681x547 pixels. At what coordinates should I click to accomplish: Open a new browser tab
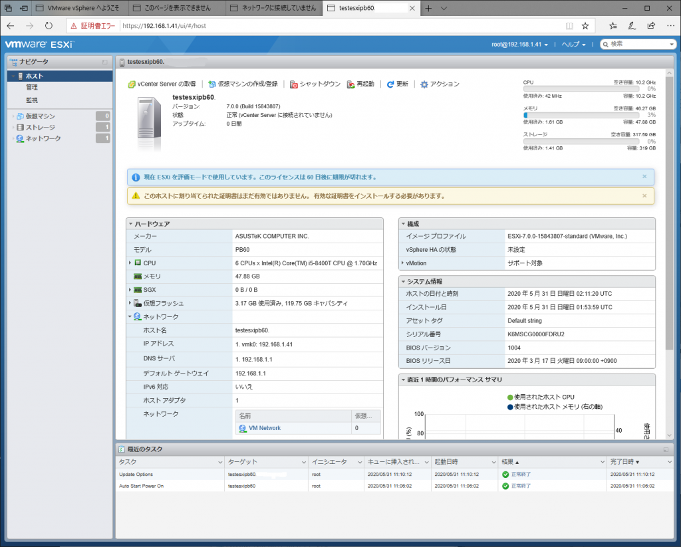[428, 8]
